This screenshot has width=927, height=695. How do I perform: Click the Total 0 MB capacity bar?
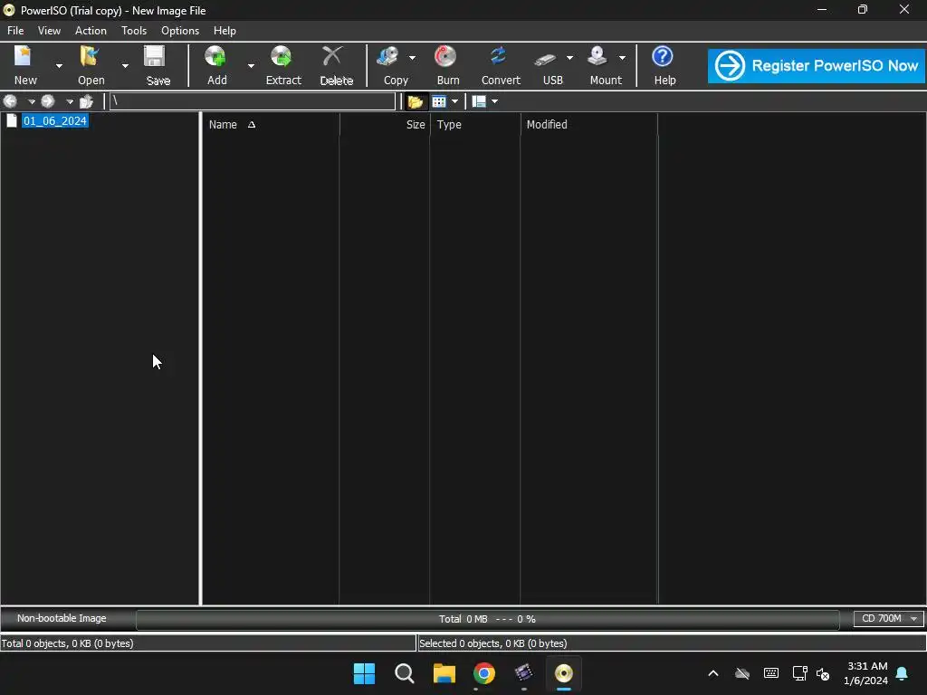coord(487,619)
